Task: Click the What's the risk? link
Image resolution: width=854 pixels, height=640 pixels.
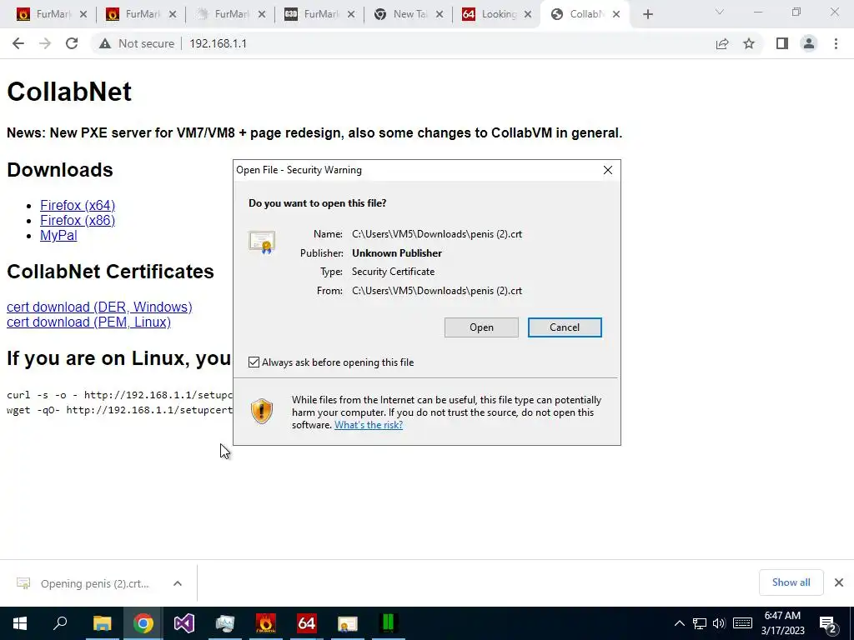Action: tap(369, 425)
